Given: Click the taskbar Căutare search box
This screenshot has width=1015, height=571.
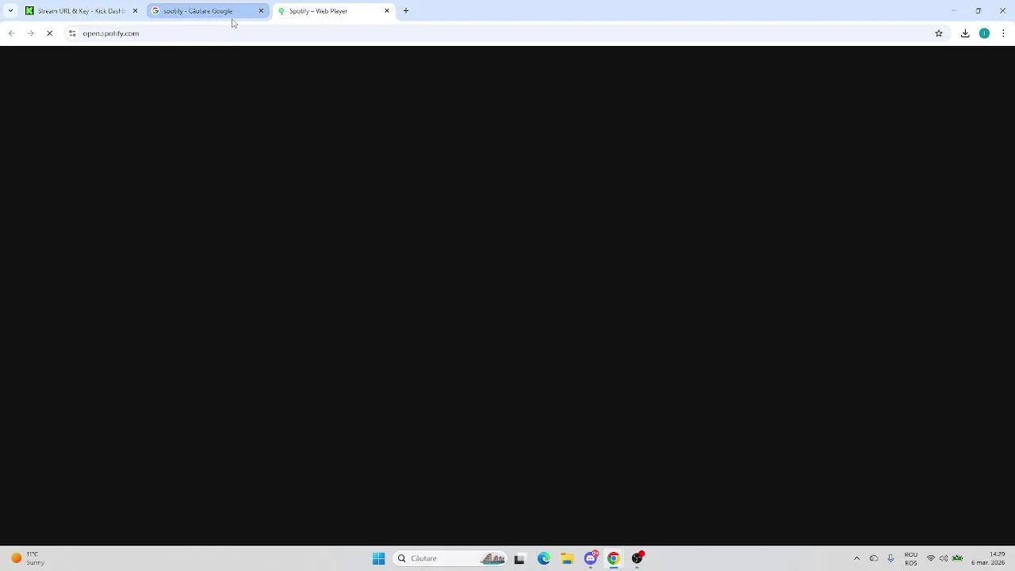Looking at the screenshot, I should pos(450,558).
